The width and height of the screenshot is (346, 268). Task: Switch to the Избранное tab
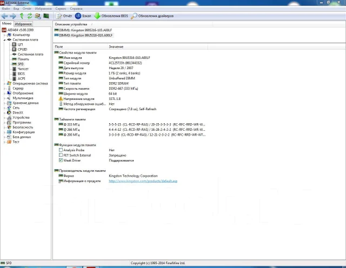click(23, 24)
